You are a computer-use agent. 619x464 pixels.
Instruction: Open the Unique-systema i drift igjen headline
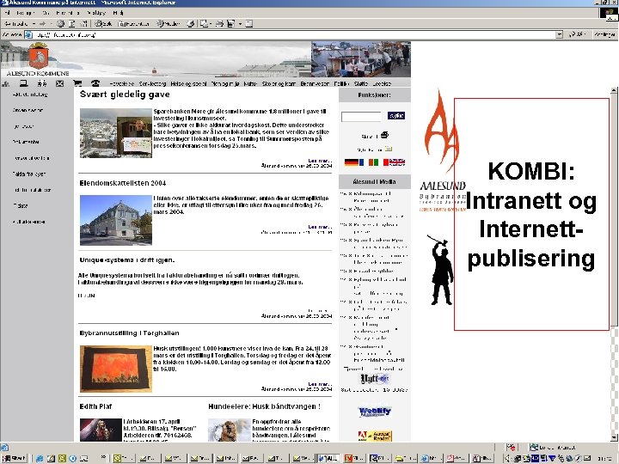point(126,260)
